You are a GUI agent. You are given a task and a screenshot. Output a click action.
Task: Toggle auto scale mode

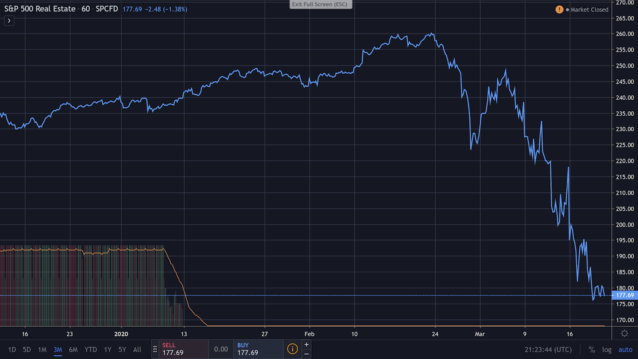[x=625, y=350]
